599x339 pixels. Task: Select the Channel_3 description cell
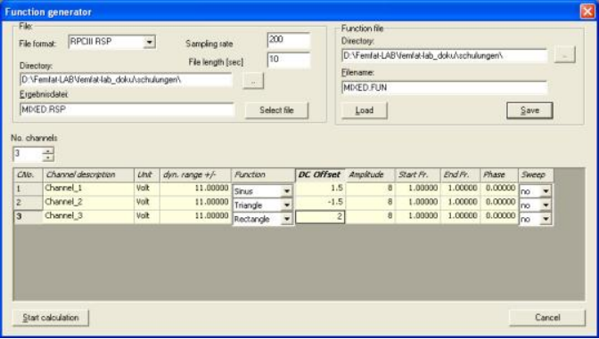(88, 216)
